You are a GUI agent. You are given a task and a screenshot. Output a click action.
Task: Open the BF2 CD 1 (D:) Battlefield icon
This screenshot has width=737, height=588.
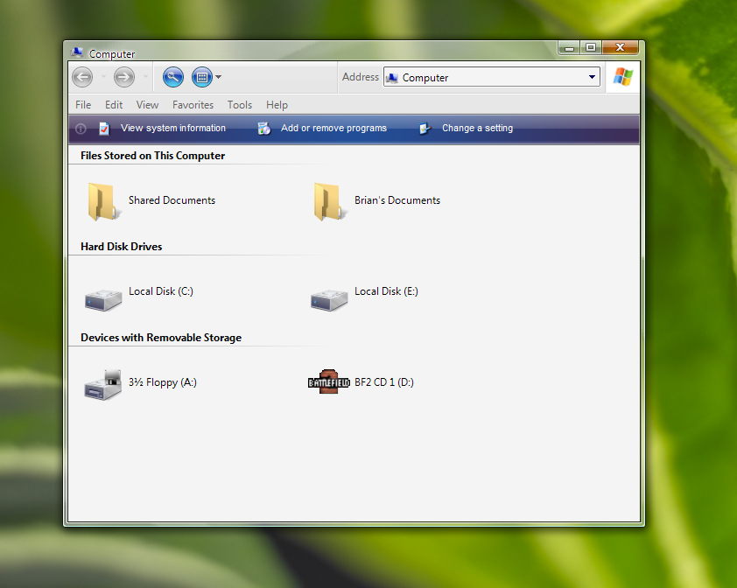[x=328, y=382]
